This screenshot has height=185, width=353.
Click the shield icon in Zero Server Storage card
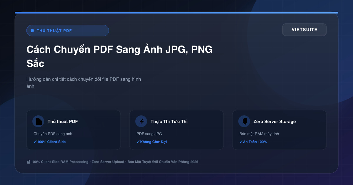pos(244,121)
